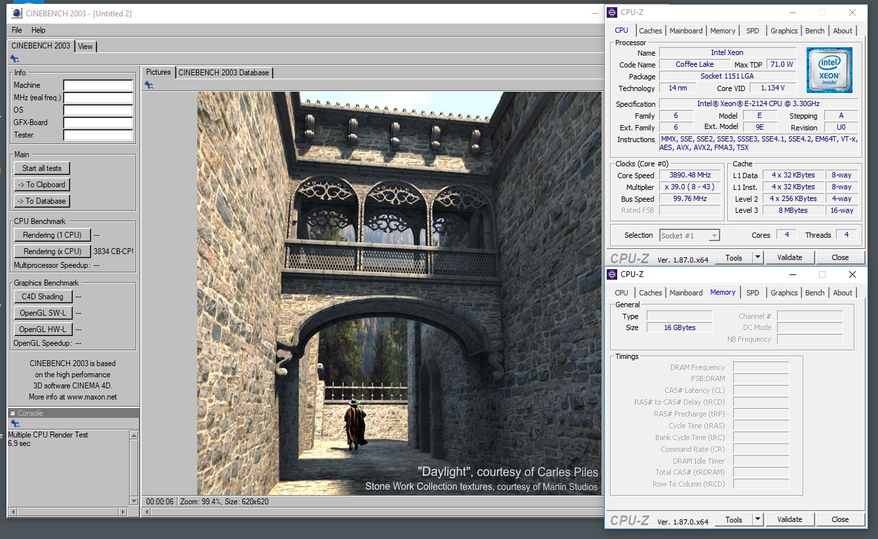Click the Coffee Lake code name field

(x=695, y=64)
